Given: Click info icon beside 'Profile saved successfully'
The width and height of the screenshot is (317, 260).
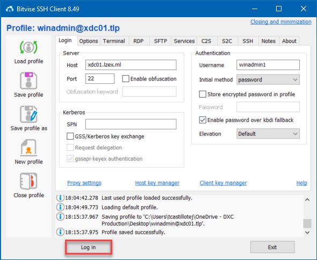Looking at the screenshot, I should pos(60,232).
